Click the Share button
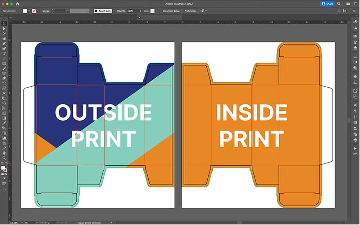360x225 pixels. 327,4
